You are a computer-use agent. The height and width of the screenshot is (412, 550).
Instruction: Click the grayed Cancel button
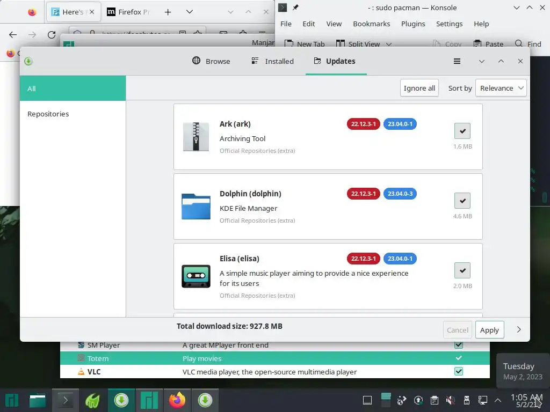point(458,330)
